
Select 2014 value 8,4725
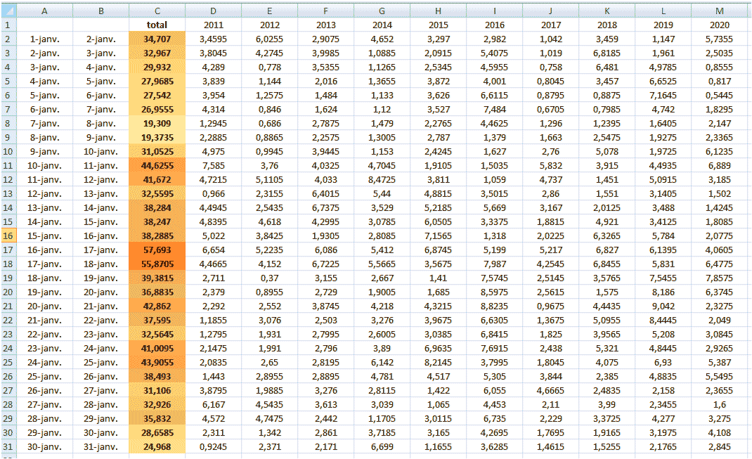click(382, 180)
